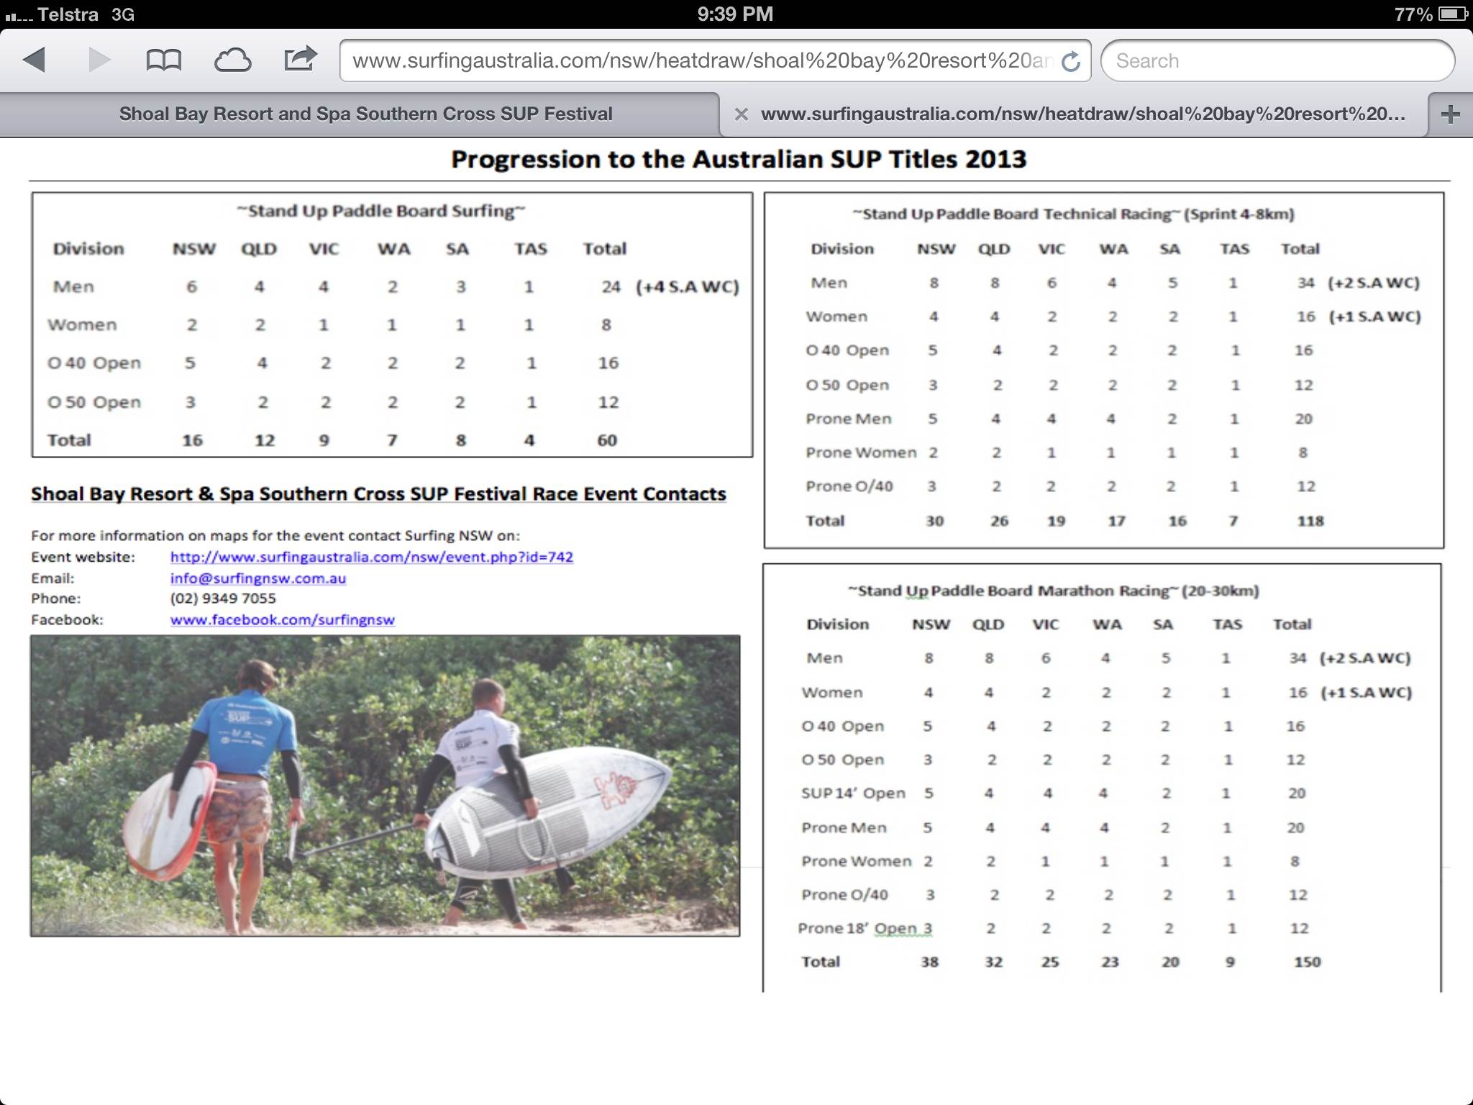Click info@surfingnsw.com.au email link
Screen dimensions: 1473x1105
(x=257, y=578)
